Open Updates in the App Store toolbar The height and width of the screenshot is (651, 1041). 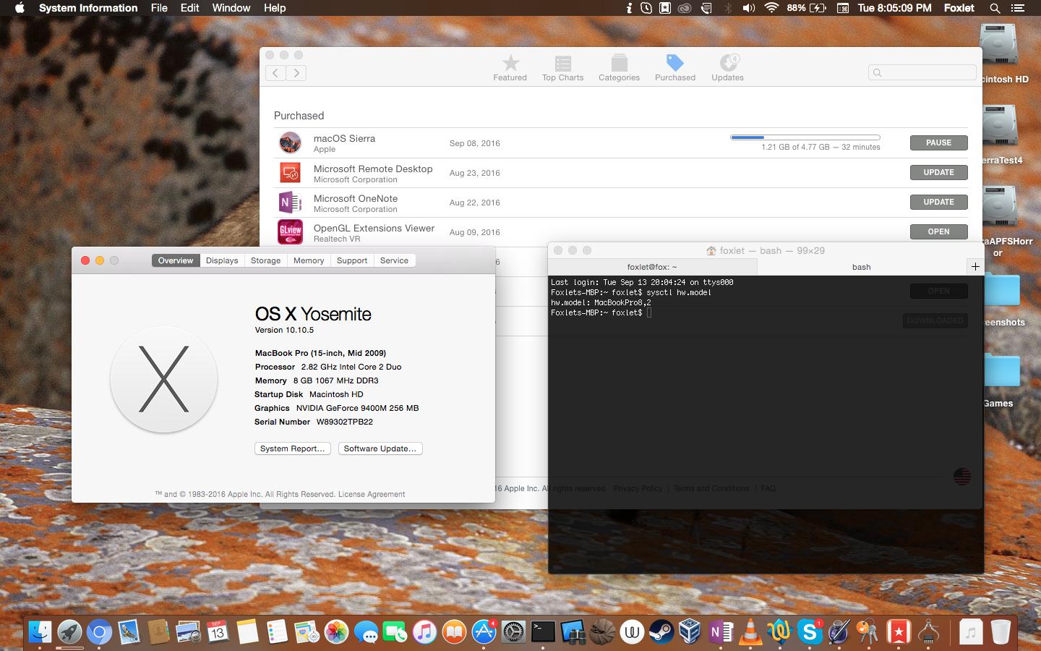[727, 68]
